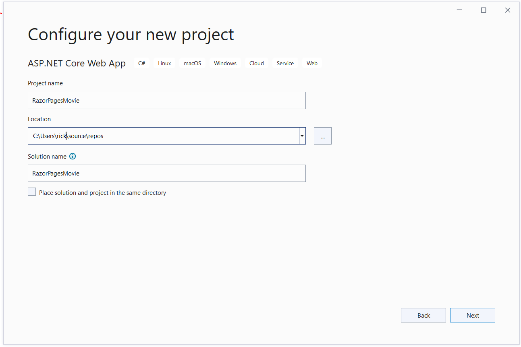Go Back to the previous wizard step
The image size is (521, 347).
coord(423,315)
